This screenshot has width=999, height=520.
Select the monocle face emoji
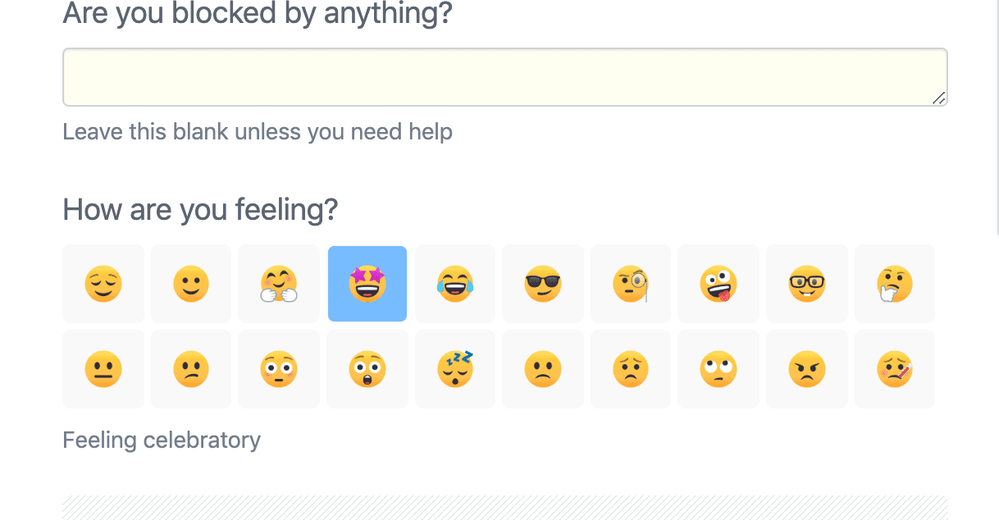(x=630, y=284)
